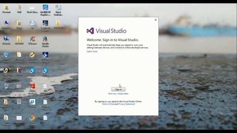Close the Visual Studio sign-in dialog

pyautogui.click(x=156, y=20)
